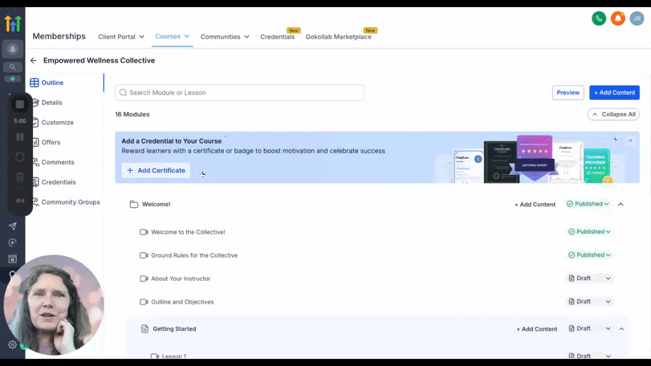The height and width of the screenshot is (366, 651).
Task: Click into Search Module or Lesson field
Action: point(240,93)
